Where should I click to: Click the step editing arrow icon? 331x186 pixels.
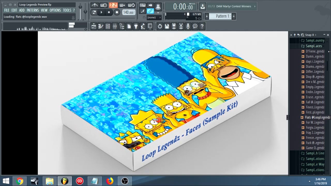click(x=150, y=5)
